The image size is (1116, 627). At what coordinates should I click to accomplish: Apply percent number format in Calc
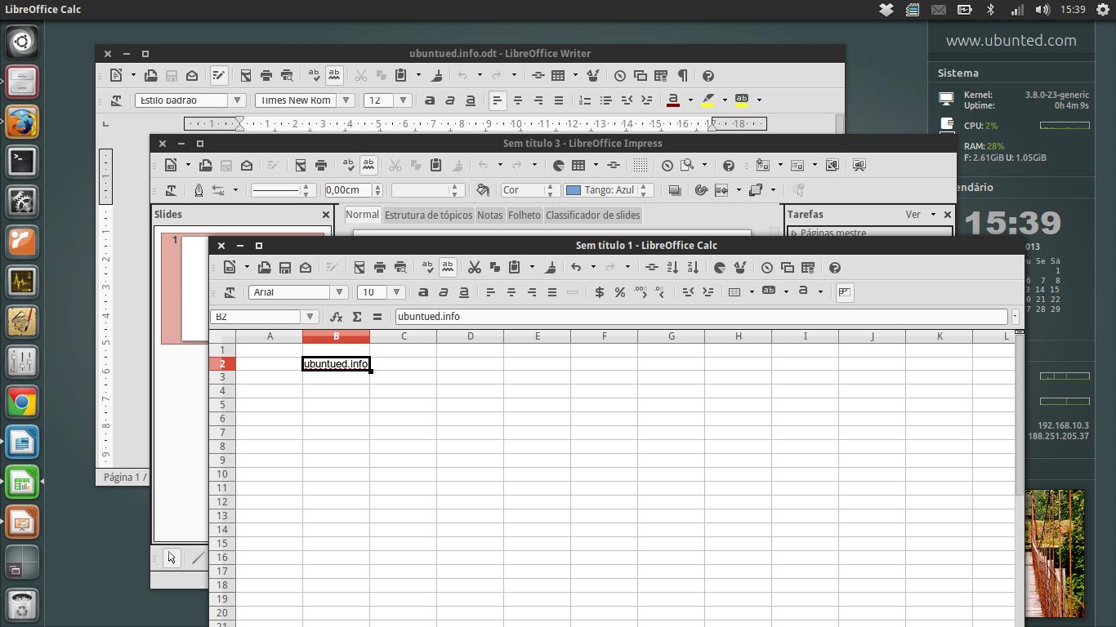tap(620, 292)
